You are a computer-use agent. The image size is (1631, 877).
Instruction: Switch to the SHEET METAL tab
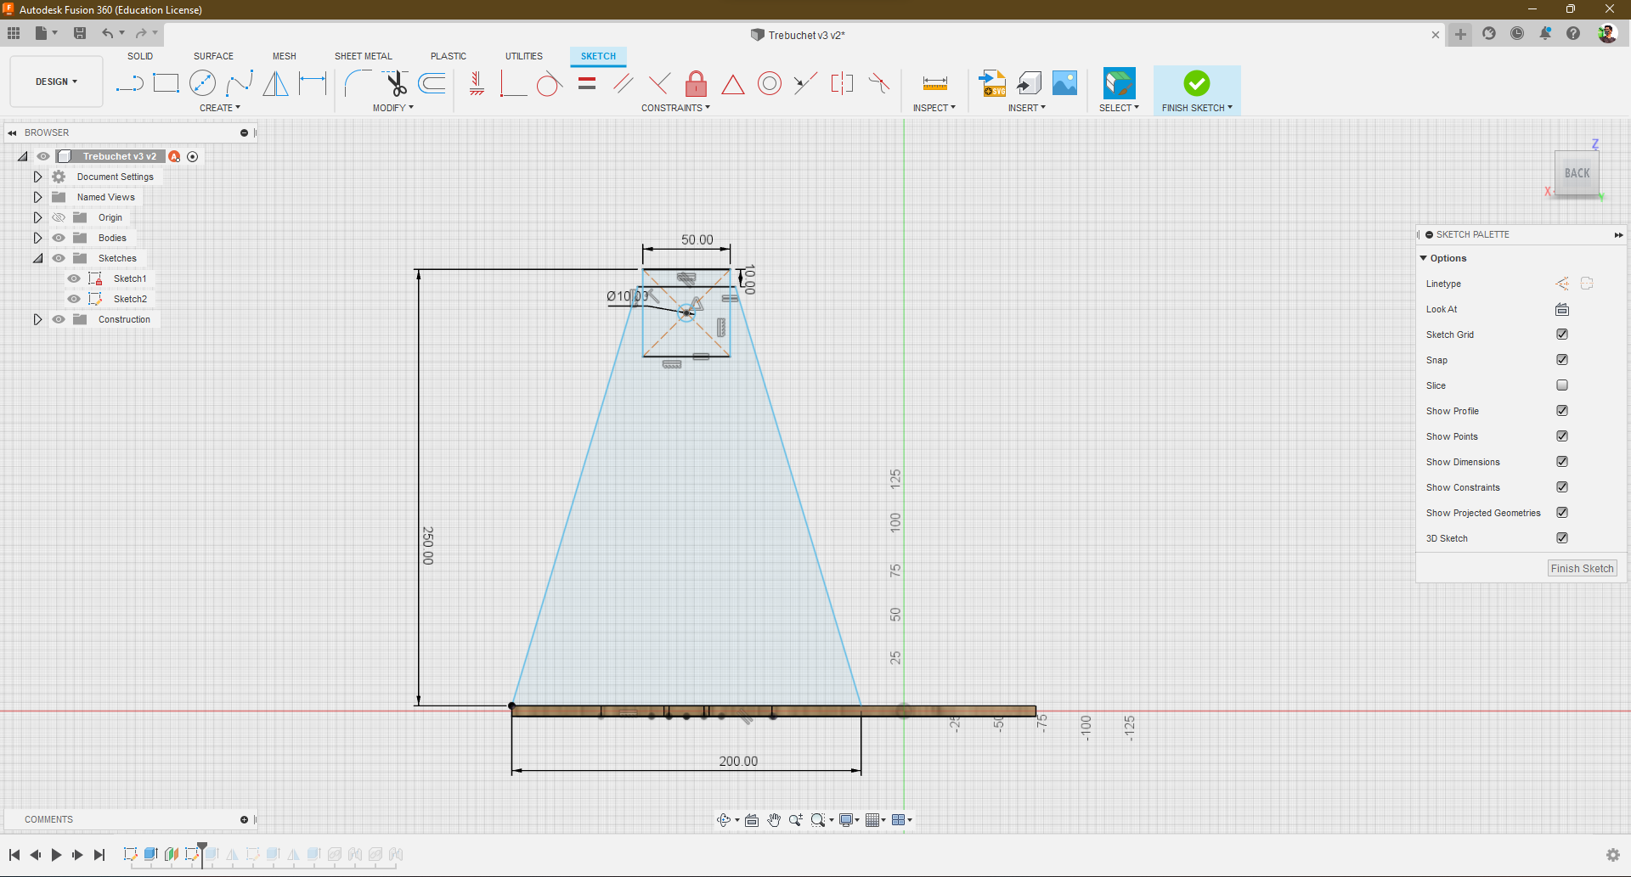point(363,56)
